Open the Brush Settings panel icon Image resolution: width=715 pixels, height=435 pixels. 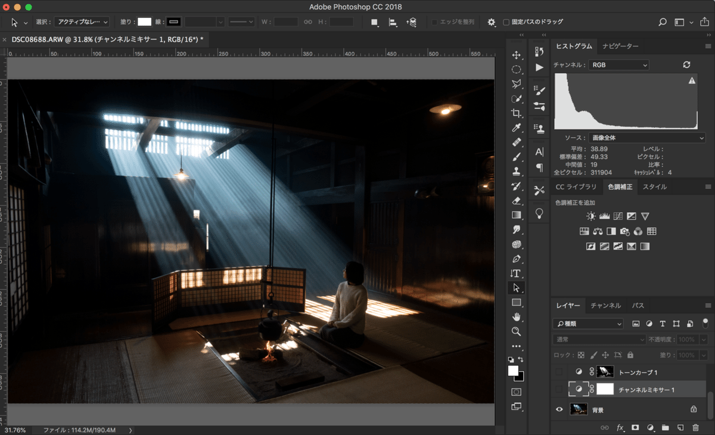coord(539,90)
